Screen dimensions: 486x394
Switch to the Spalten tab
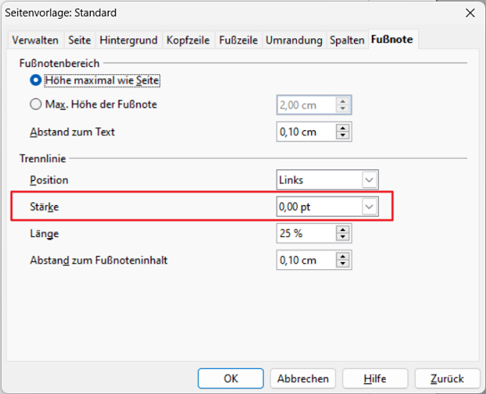pyautogui.click(x=347, y=40)
